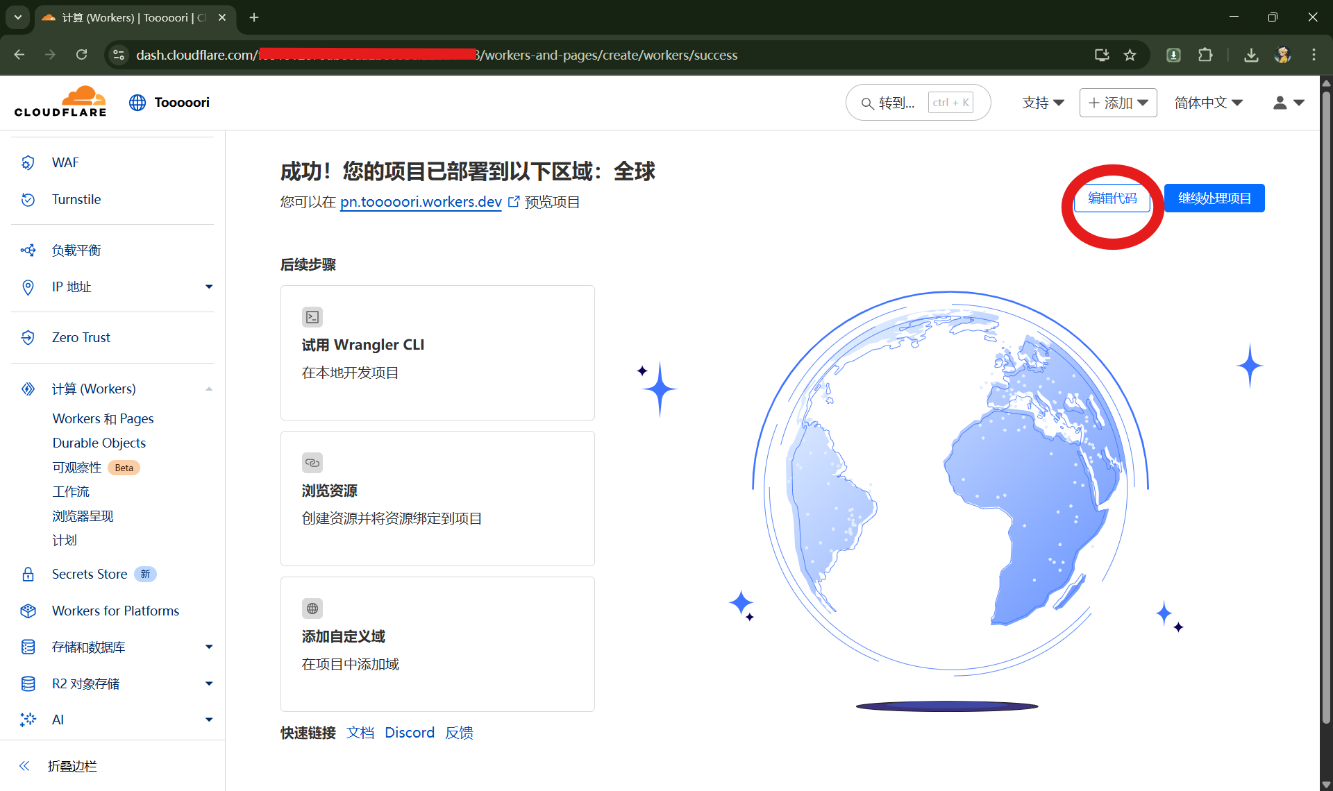Click the Zero Trust icon
Viewport: 1333px width, 791px height.
[28, 337]
